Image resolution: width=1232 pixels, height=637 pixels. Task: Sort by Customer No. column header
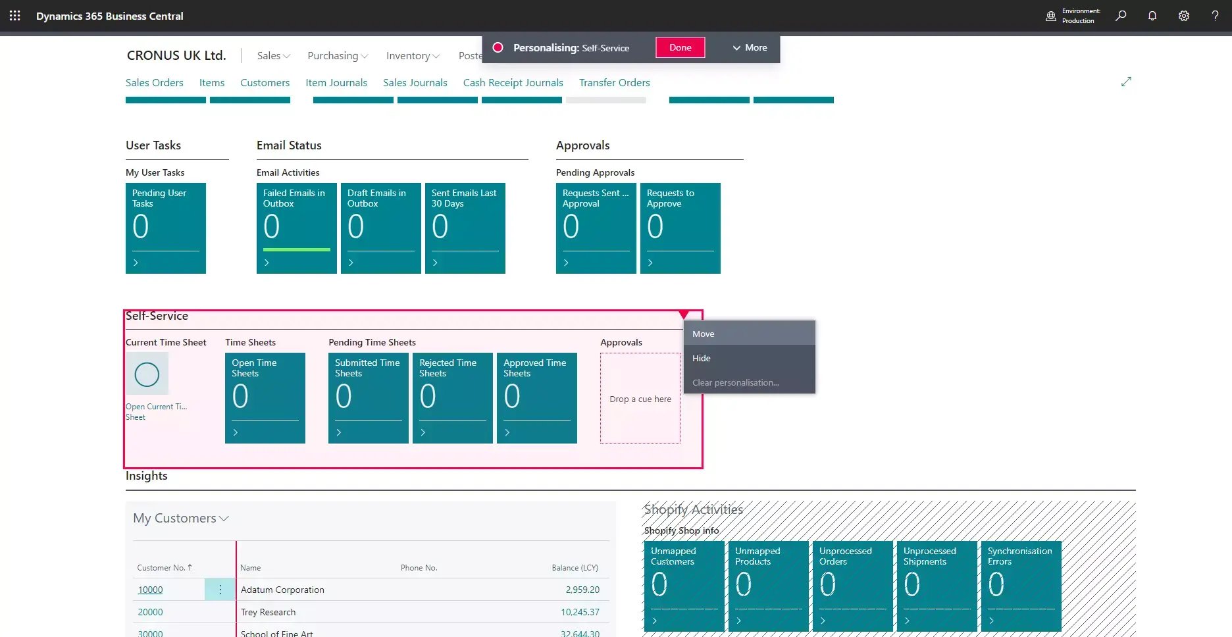pyautogui.click(x=165, y=567)
